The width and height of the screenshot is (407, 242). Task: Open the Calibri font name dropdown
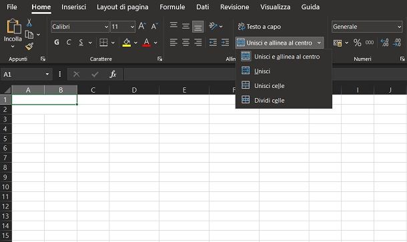pos(106,27)
